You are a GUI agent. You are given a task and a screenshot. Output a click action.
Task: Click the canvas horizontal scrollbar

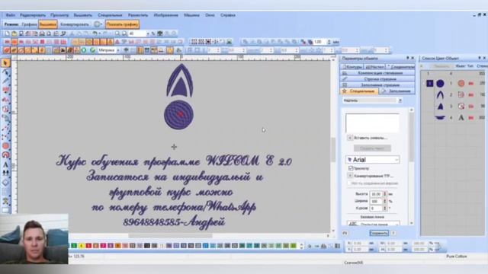(171, 236)
